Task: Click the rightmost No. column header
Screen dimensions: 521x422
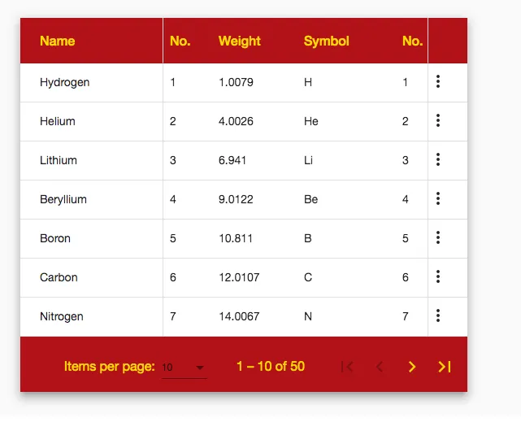Action: coord(412,41)
